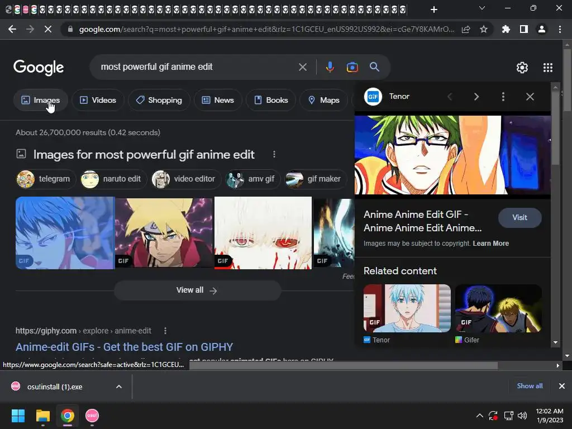
Task: Open the Learn More copyright link
Action: click(x=490, y=244)
